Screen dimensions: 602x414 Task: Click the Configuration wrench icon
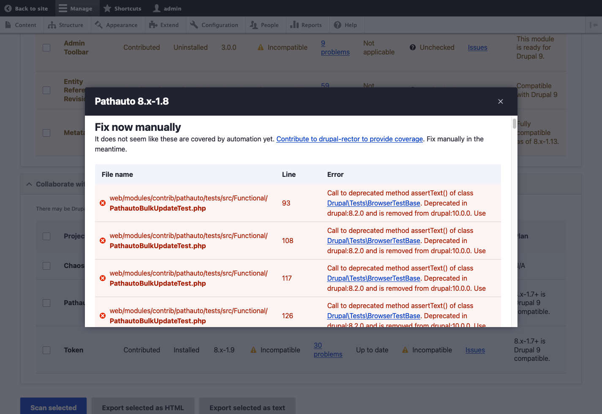point(194,25)
